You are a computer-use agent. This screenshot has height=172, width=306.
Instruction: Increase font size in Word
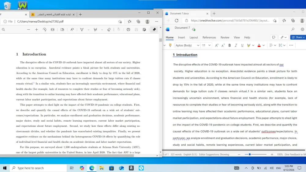point(217,46)
